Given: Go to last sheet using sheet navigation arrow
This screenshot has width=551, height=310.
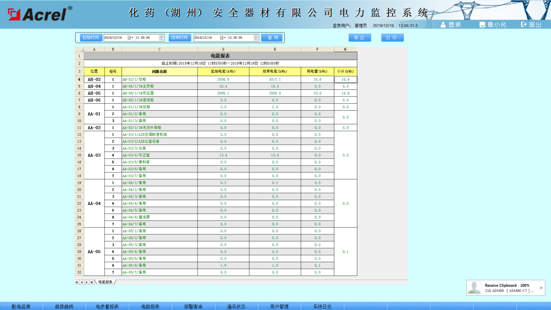Looking at the screenshot, I should 92,282.
